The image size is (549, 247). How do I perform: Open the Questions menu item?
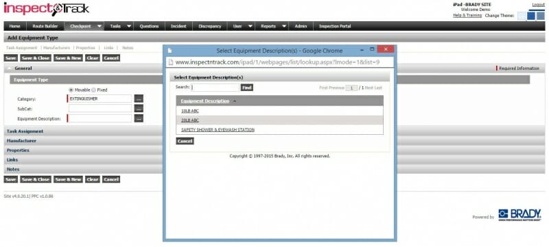(x=149, y=26)
